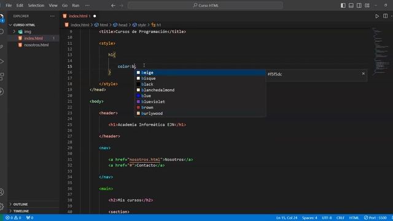Image resolution: width=393 pixels, height=221 pixels.
Task: Navigate back with the left arrow
Action: click(113, 6)
